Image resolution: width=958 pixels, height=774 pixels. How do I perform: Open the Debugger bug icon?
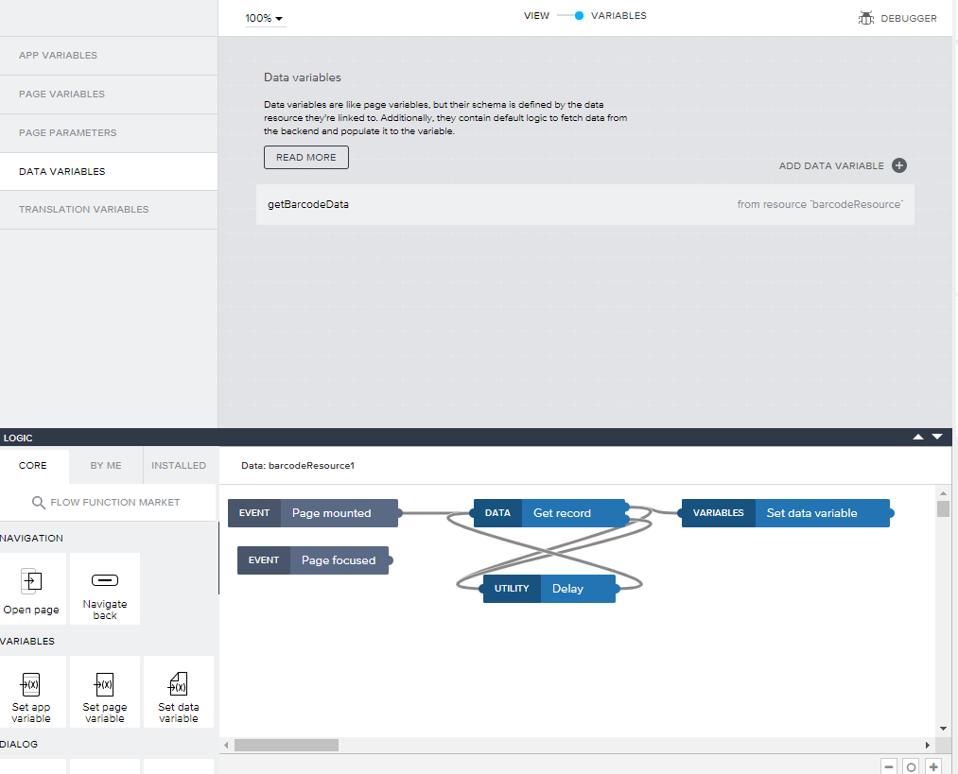(865, 18)
